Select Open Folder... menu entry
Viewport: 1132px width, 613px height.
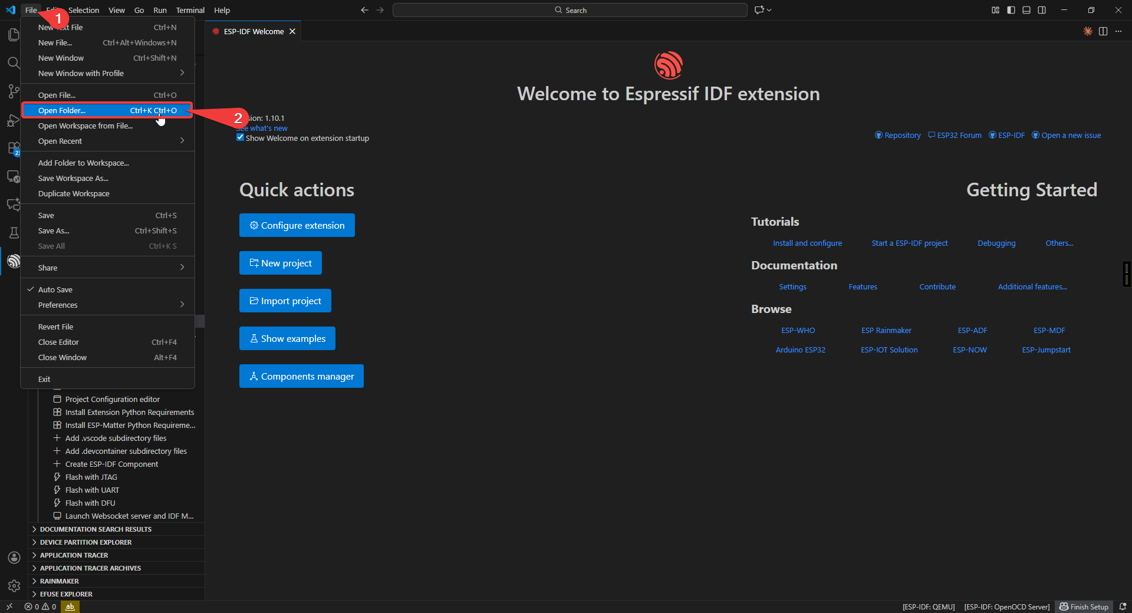[x=108, y=110]
